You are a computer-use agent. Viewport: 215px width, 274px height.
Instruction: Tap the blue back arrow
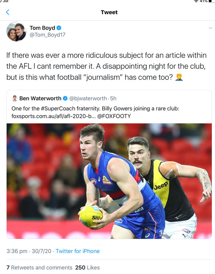pos(8,12)
